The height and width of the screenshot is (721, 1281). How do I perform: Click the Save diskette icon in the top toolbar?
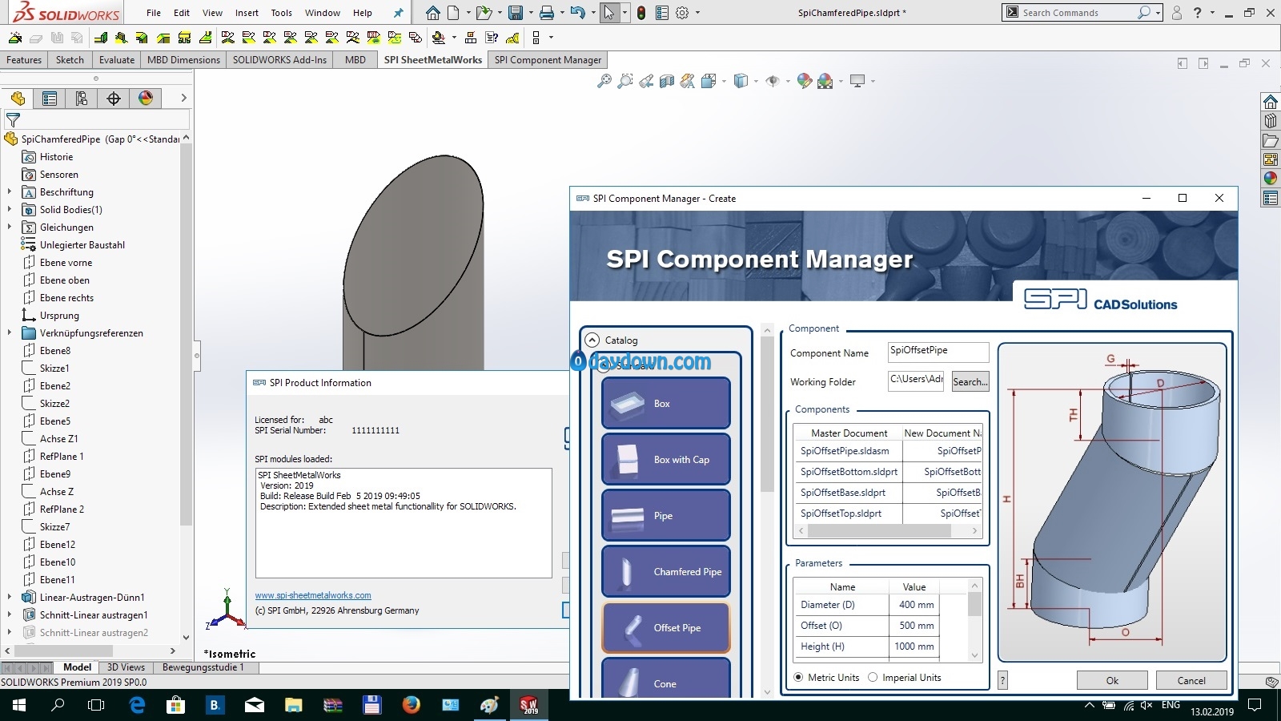(x=516, y=13)
